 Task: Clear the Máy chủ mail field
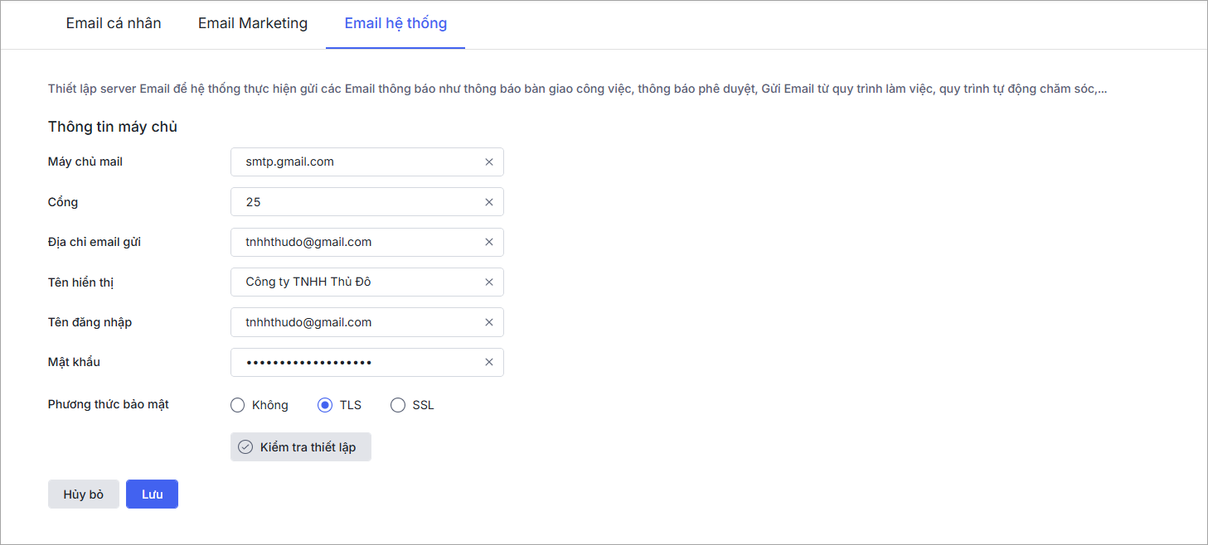click(489, 162)
